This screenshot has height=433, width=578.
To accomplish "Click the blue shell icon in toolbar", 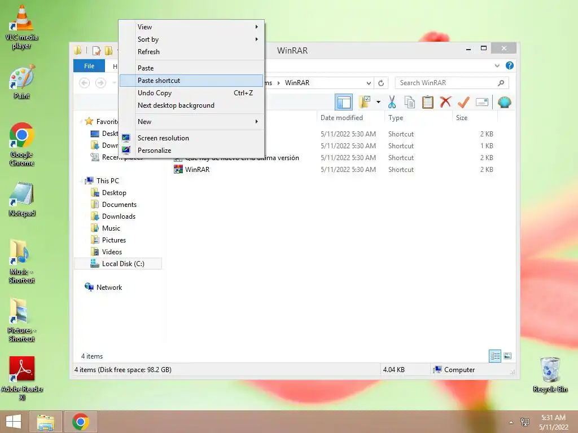I will (x=504, y=102).
